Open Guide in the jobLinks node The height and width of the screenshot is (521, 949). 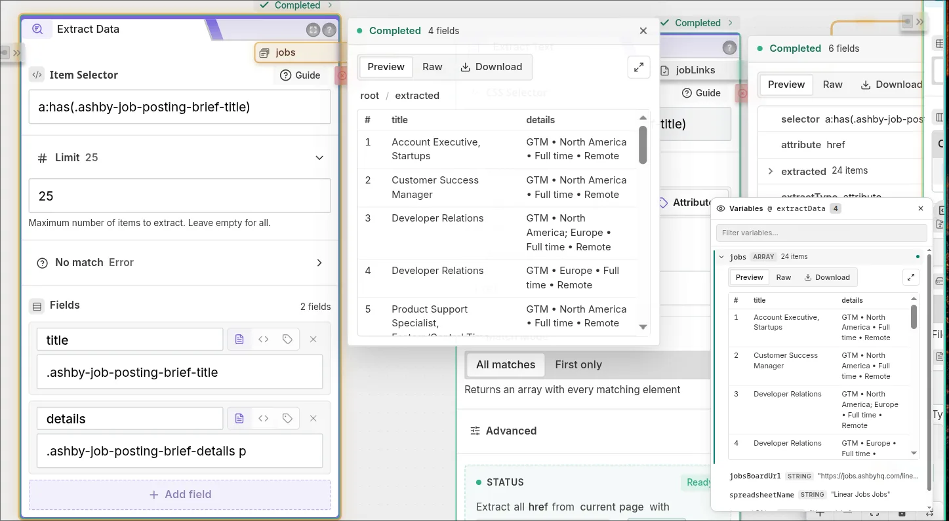point(701,93)
